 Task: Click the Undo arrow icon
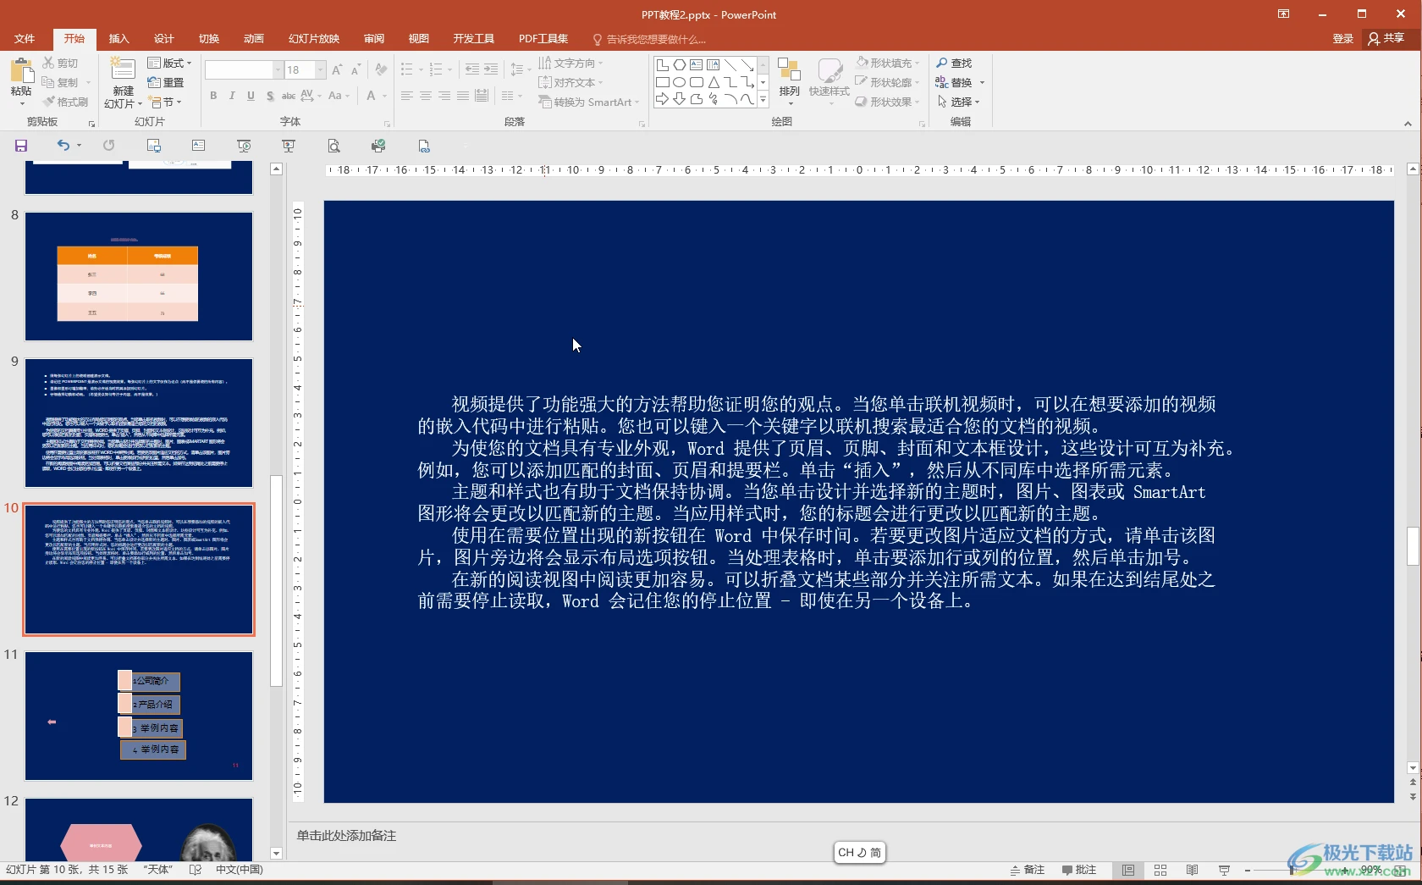pyautogui.click(x=63, y=146)
